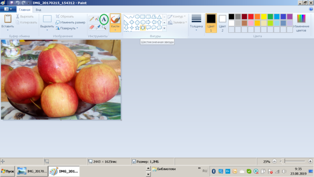The height and width of the screenshot is (177, 314).
Task: Choose the Left arrow shape
Action: coord(154,22)
